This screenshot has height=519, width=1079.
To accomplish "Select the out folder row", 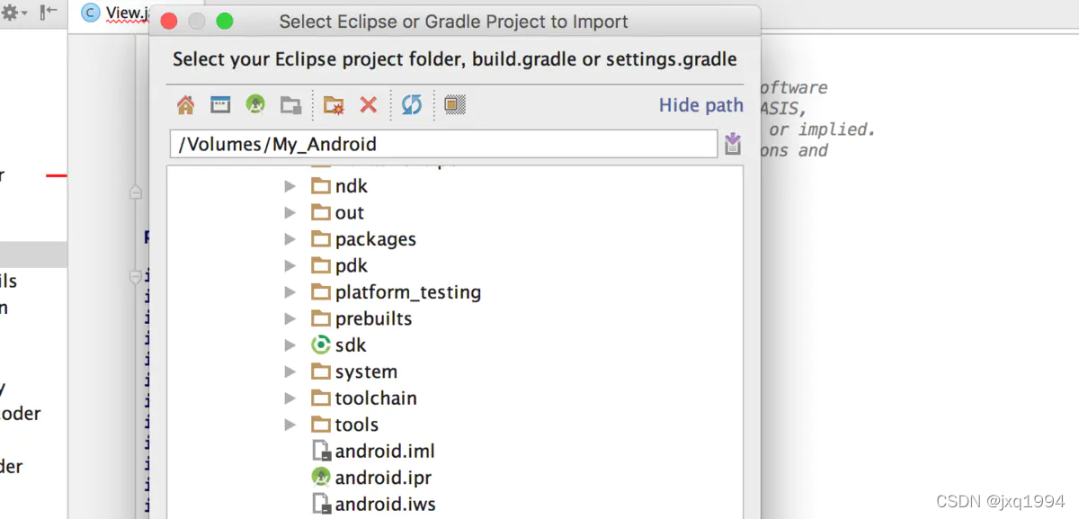I will click(350, 213).
